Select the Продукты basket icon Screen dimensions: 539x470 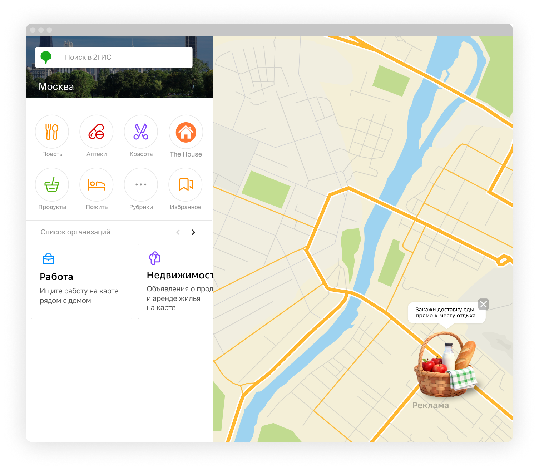[52, 185]
